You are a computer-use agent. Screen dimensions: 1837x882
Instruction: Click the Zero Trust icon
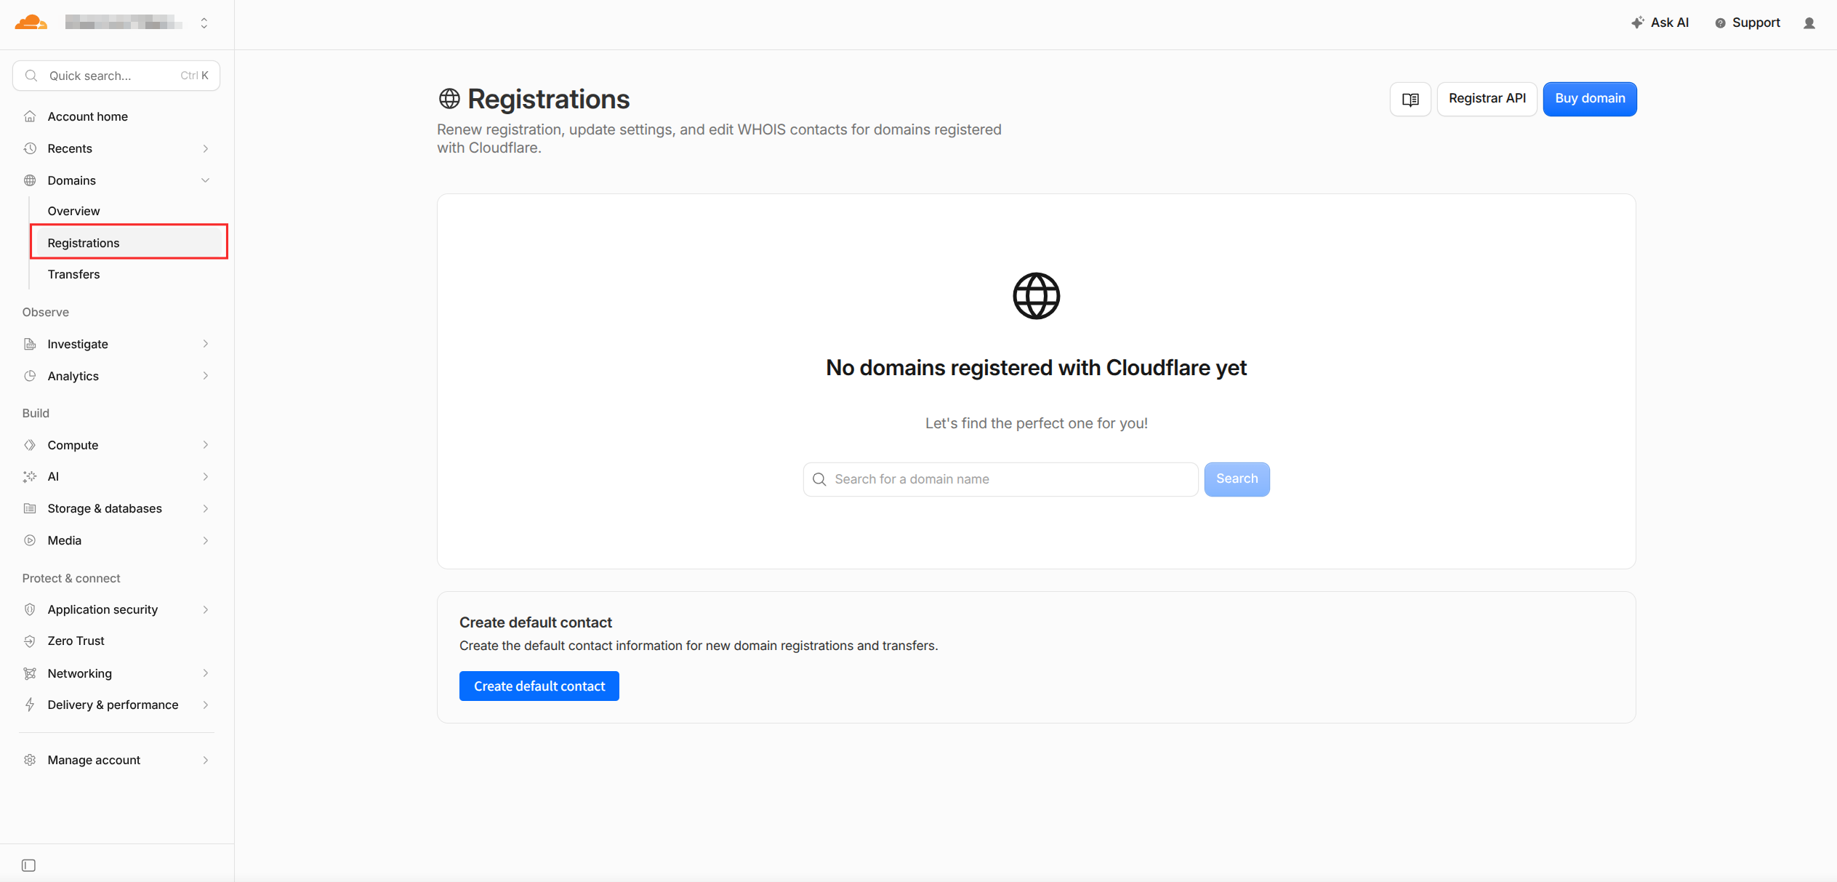[30, 641]
